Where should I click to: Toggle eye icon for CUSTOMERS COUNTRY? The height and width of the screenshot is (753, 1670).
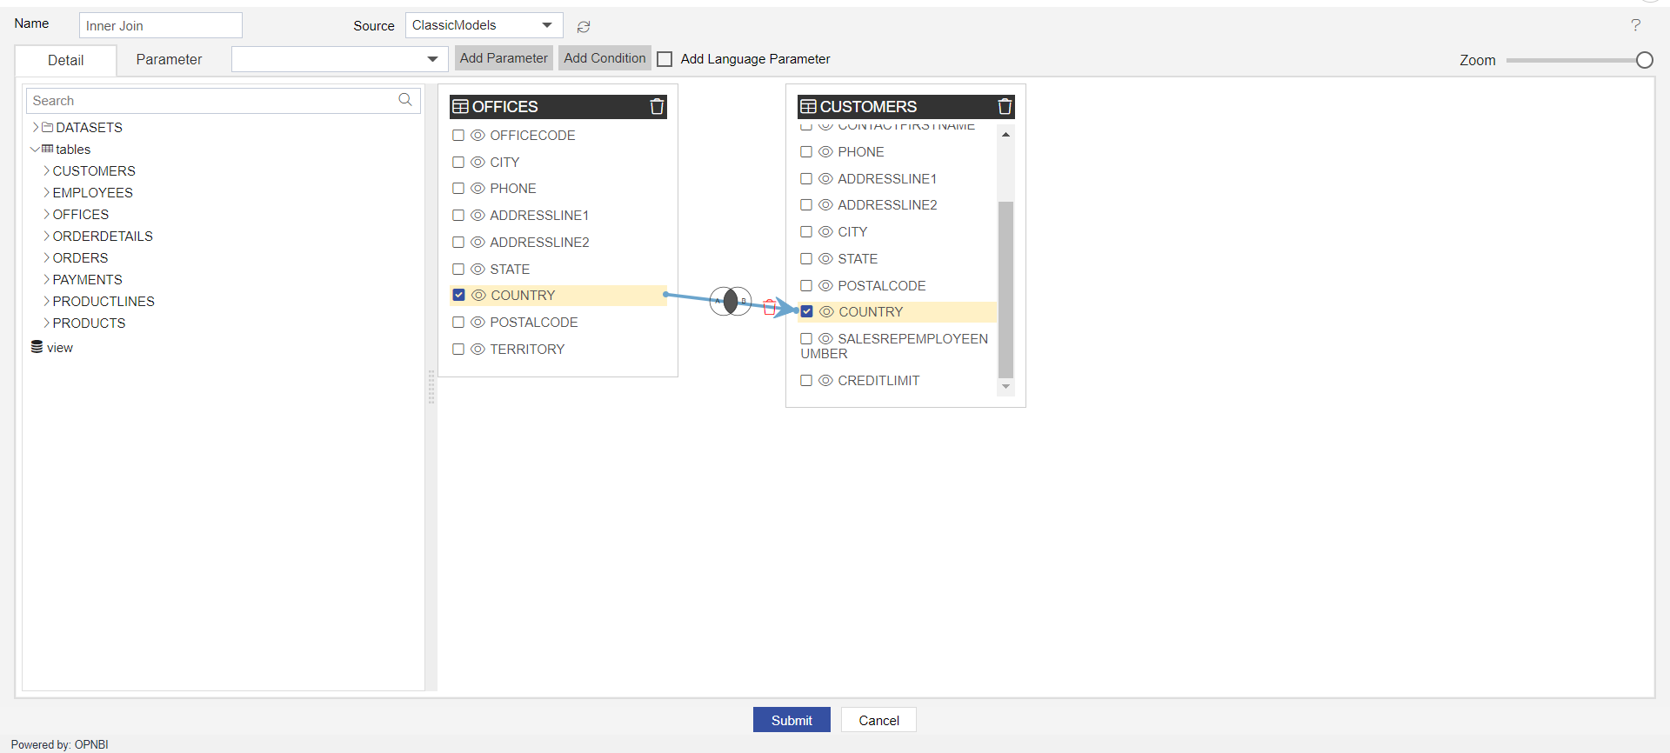tap(826, 312)
